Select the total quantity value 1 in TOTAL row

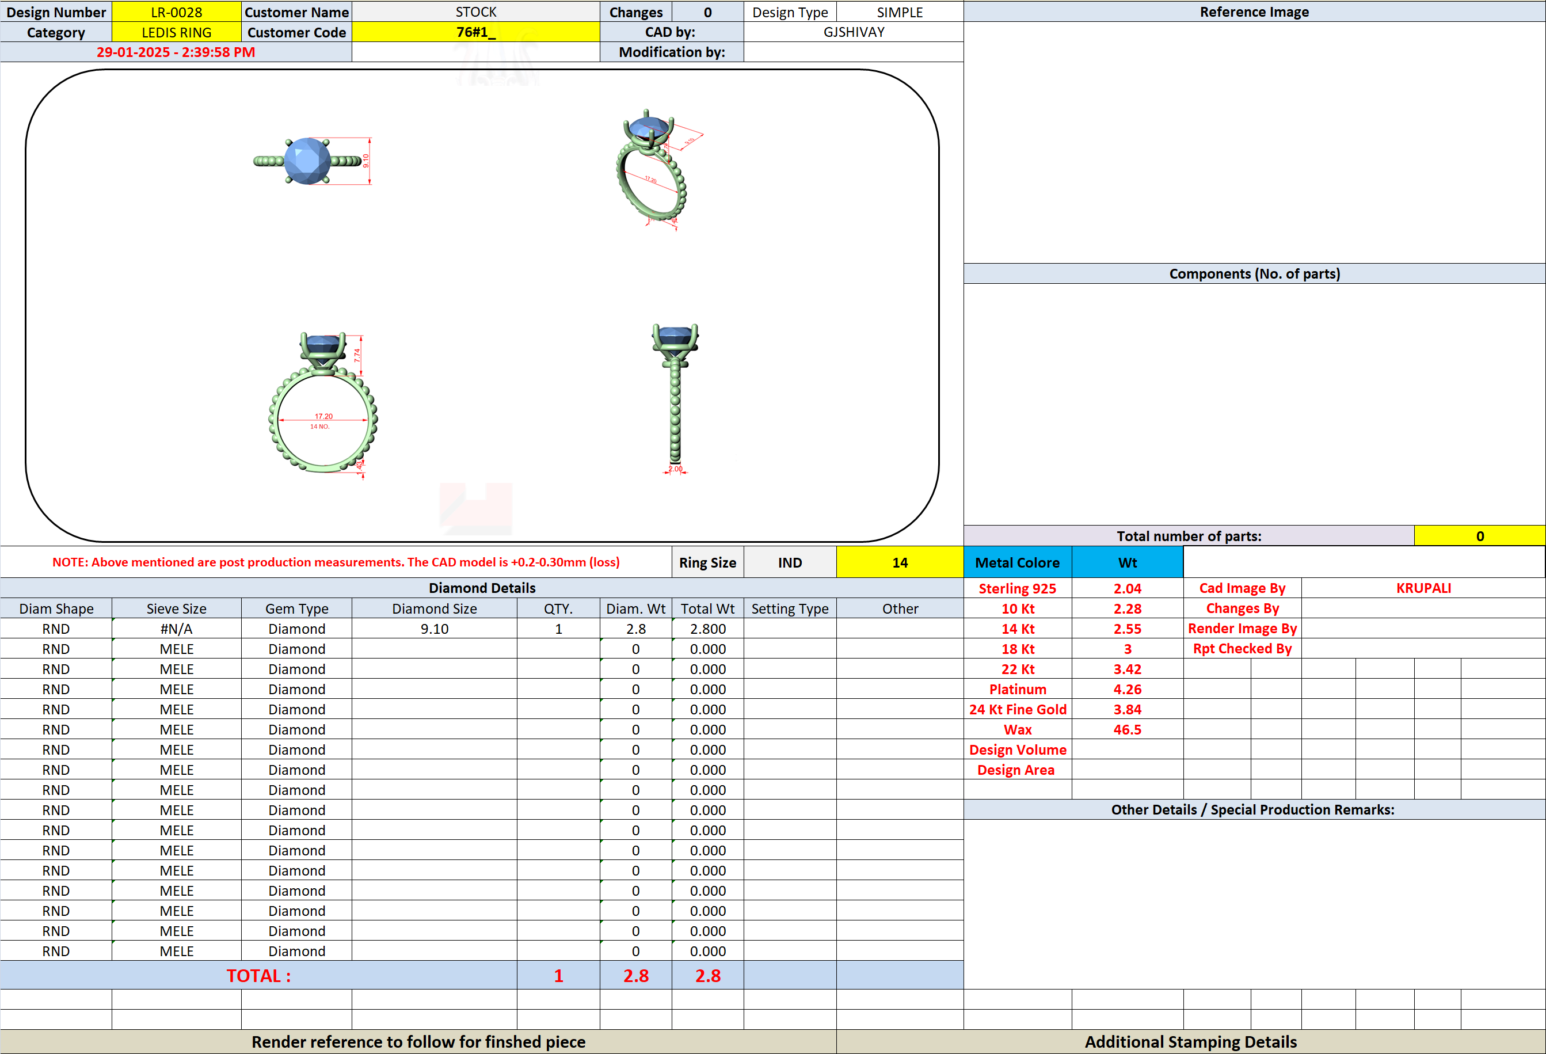click(x=558, y=976)
